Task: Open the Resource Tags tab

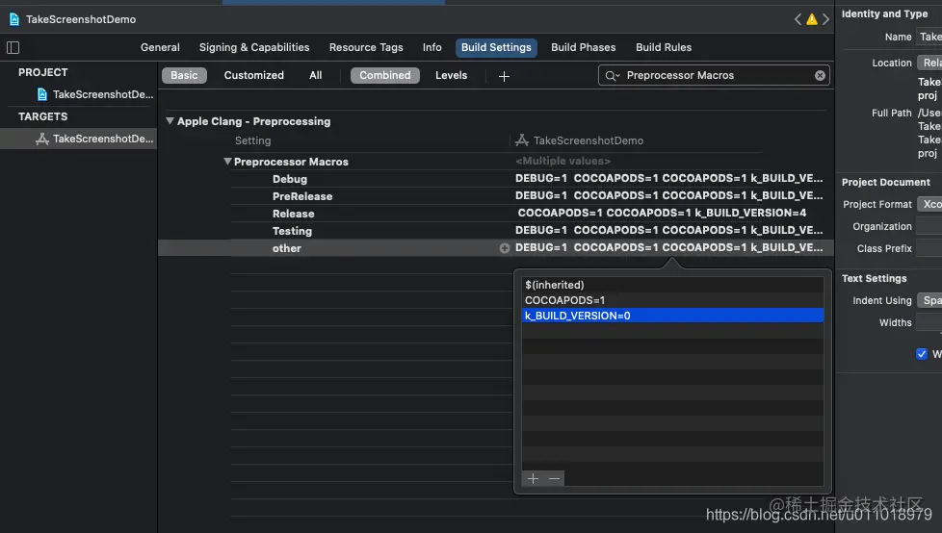Action: coord(366,47)
